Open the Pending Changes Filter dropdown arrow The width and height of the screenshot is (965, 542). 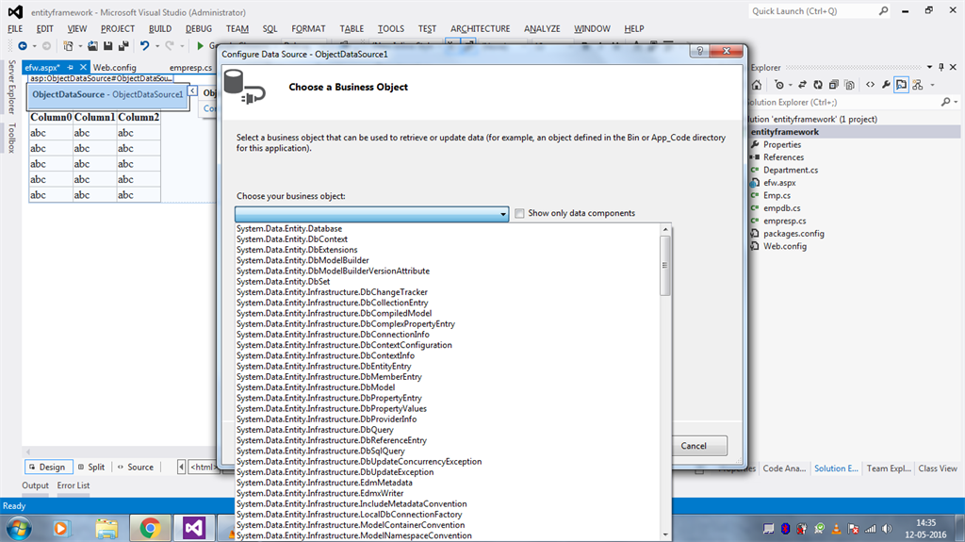(x=791, y=85)
